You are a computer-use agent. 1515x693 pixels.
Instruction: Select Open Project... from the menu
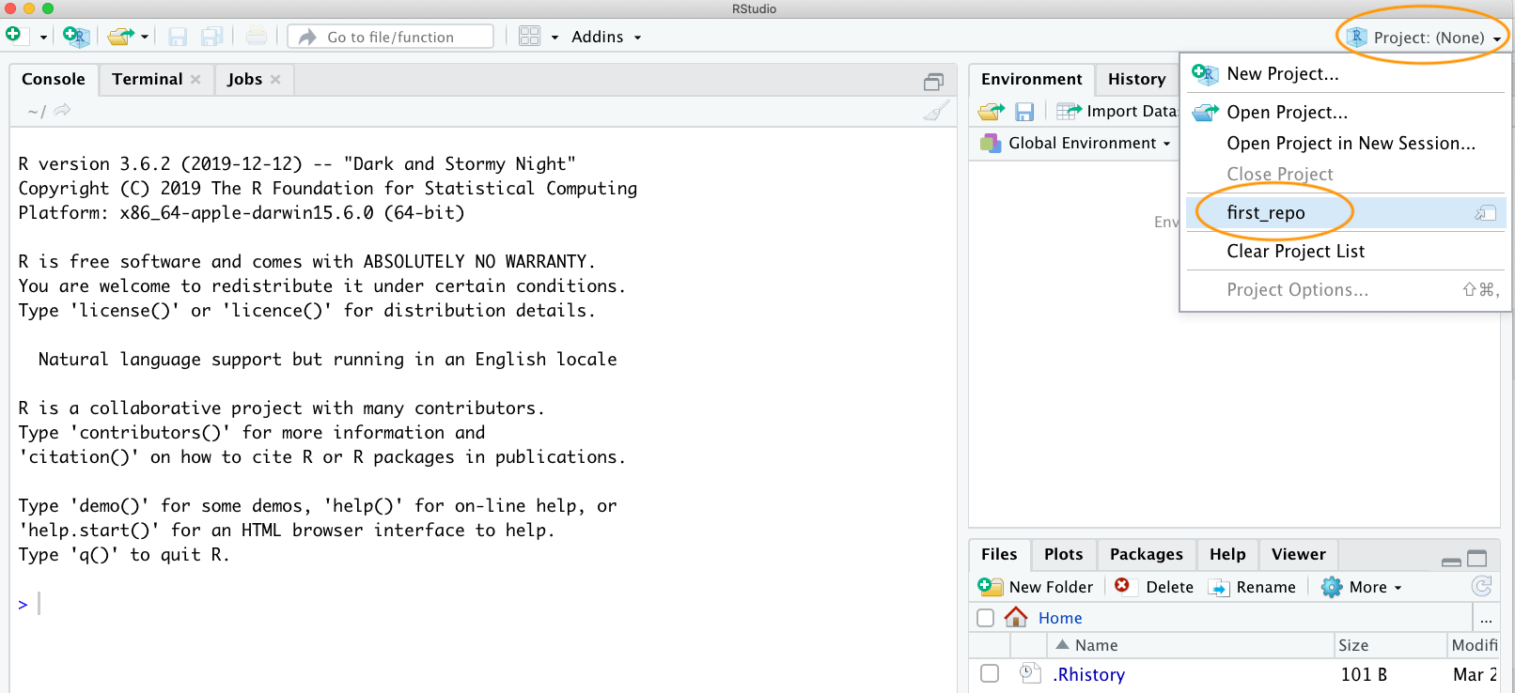tap(1344, 112)
